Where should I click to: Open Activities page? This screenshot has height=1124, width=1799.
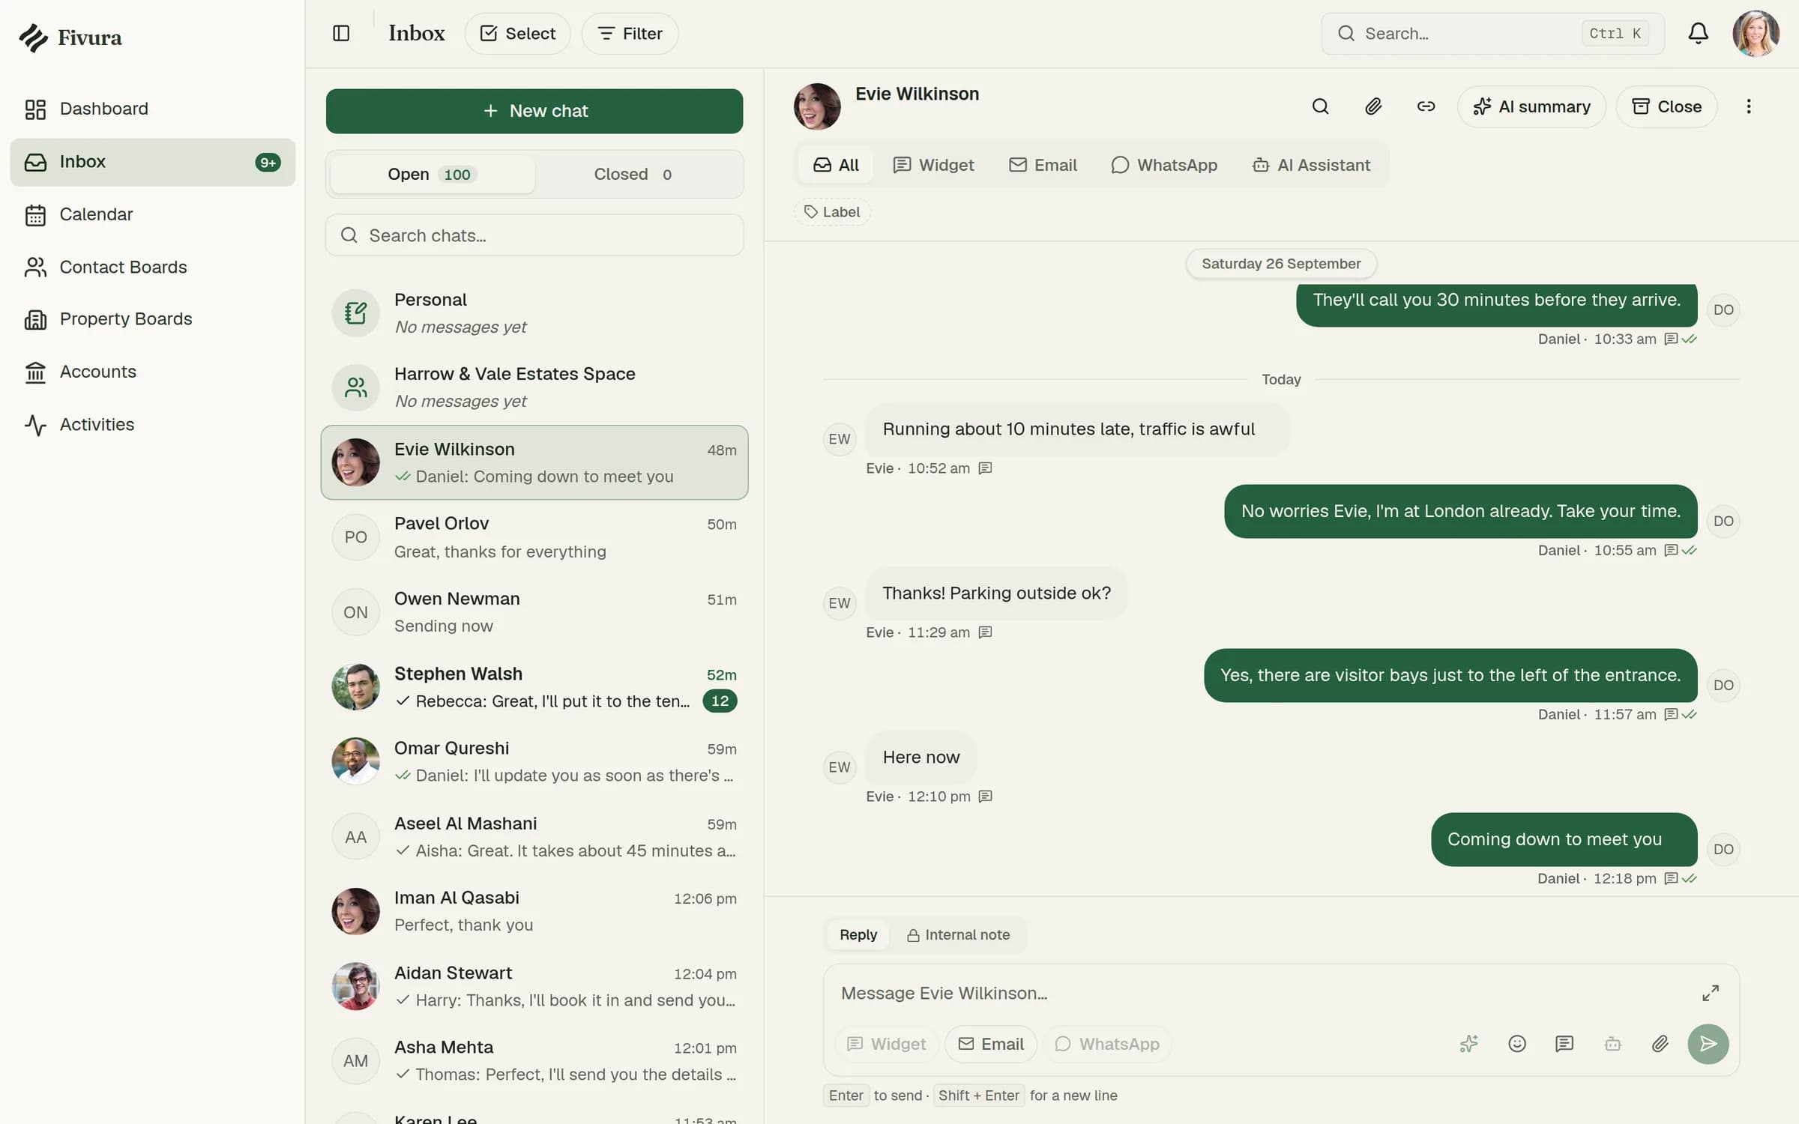click(x=152, y=424)
